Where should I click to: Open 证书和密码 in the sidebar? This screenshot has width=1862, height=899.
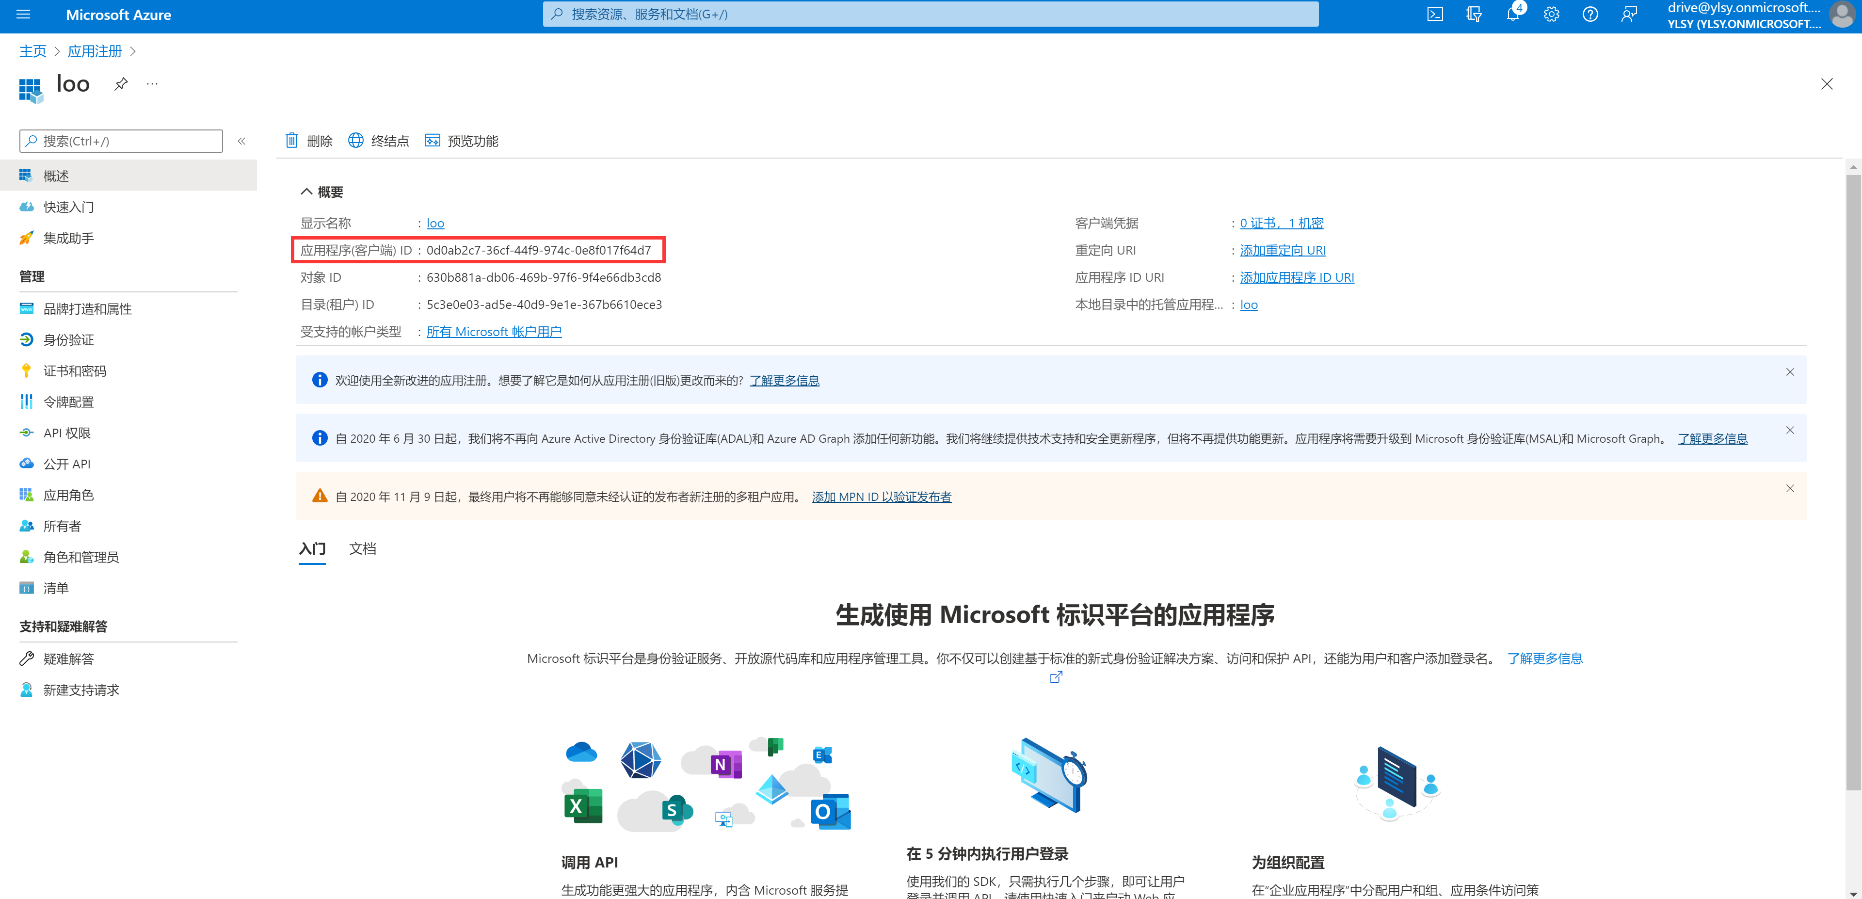[x=75, y=371]
